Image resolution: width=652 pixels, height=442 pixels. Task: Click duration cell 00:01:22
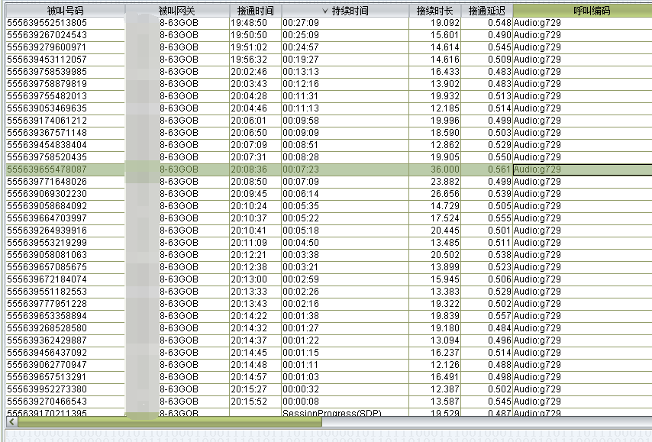point(301,340)
